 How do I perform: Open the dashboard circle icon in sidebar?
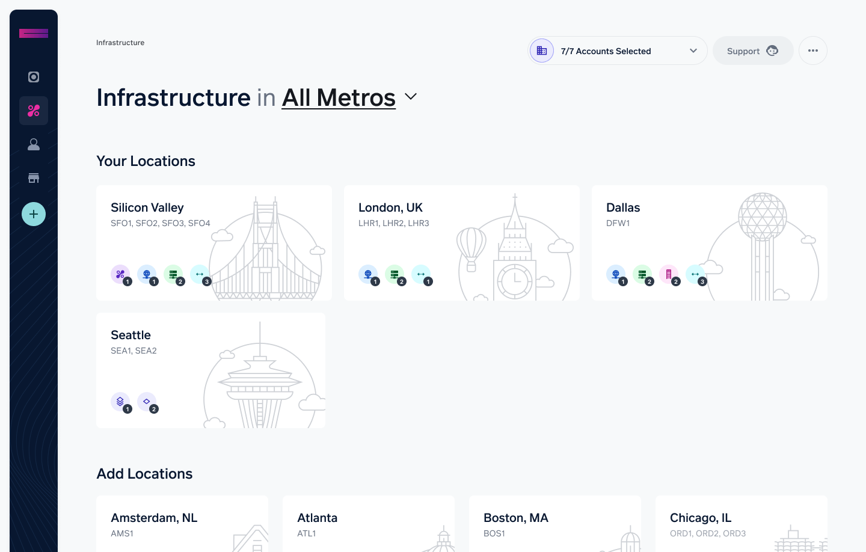coord(34,77)
